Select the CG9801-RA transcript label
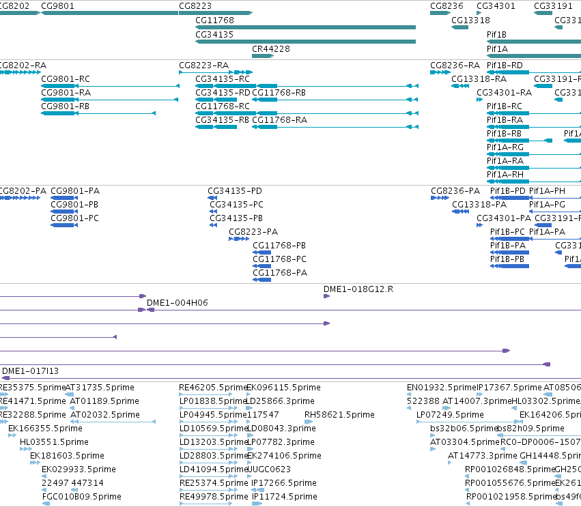Screen dimensions: 581x507 point(66,93)
